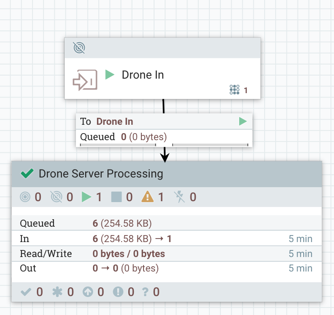334x315 pixels.
Task: Select the Drone In input port icon
Action: click(85, 80)
